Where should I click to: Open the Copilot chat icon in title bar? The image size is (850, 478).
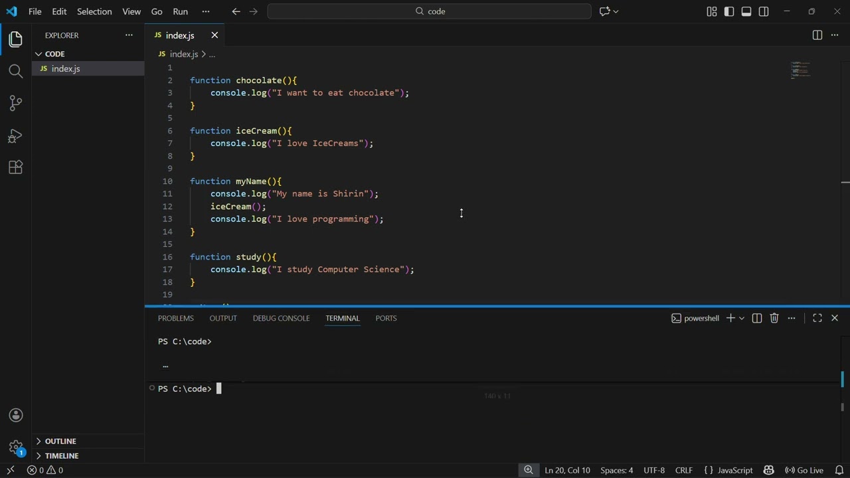click(604, 11)
